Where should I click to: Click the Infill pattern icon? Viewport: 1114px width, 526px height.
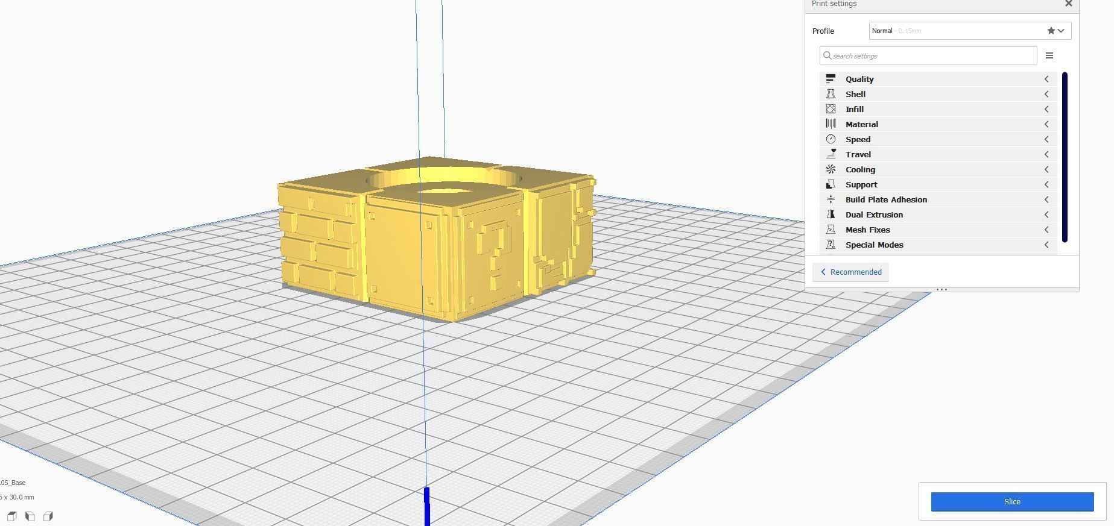coord(831,109)
